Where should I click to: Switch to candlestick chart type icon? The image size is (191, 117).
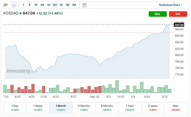pyautogui.click(x=5, y=5)
